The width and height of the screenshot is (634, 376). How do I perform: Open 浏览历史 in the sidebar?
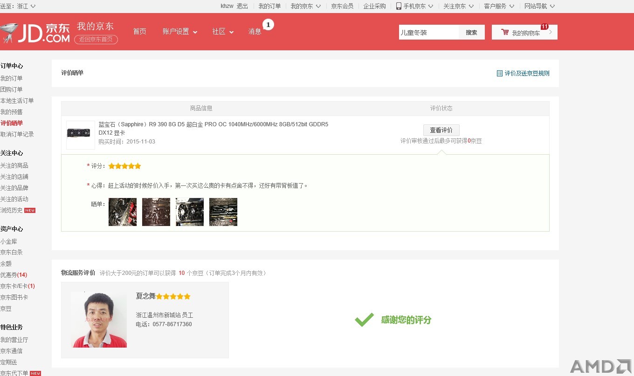coord(11,210)
